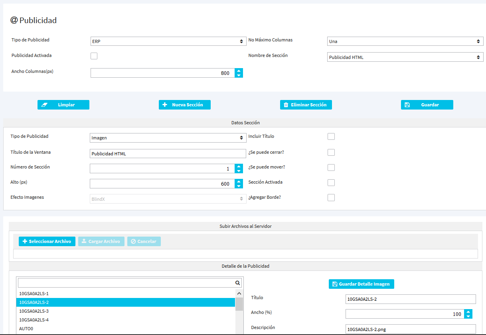Image resolution: width=486 pixels, height=335 pixels.
Task: Increase the Ancho Columnas(px) value with the up arrow
Action: pyautogui.click(x=239, y=71)
